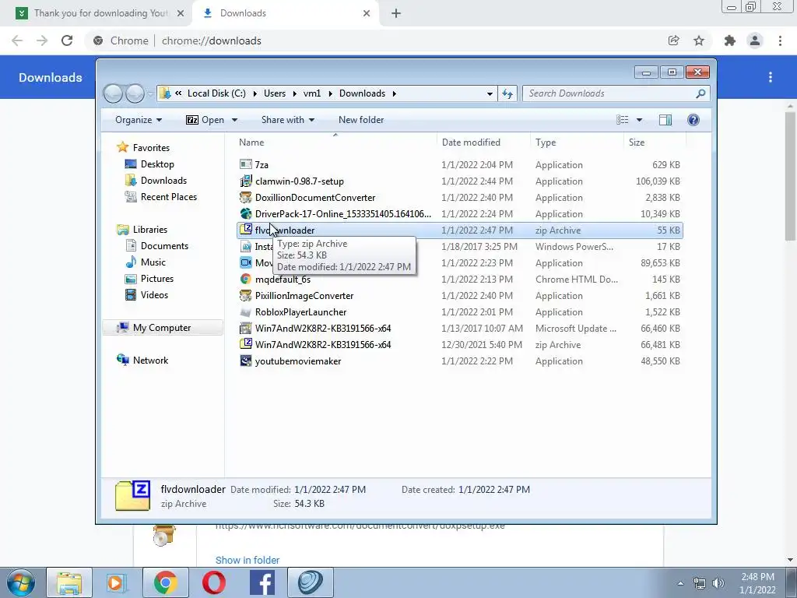Close the Downloads Chrome tab
The width and height of the screenshot is (797, 598).
(x=367, y=13)
